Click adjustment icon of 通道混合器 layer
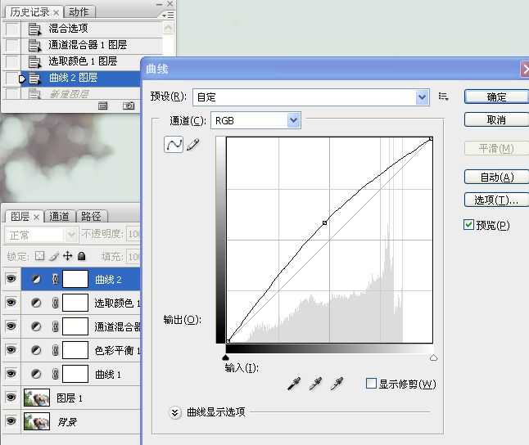Viewport: 529px width, 445px height. [36, 326]
